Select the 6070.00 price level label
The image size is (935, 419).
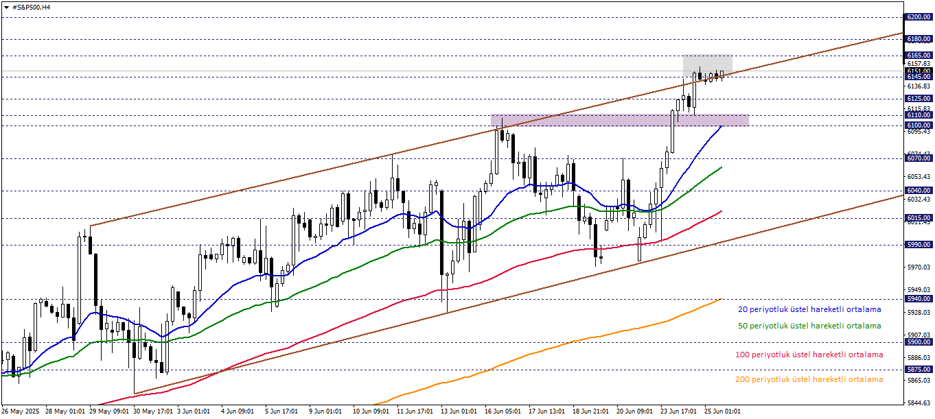(919, 158)
